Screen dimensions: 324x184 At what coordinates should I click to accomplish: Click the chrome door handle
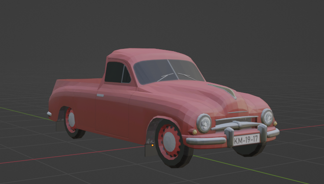100,95
